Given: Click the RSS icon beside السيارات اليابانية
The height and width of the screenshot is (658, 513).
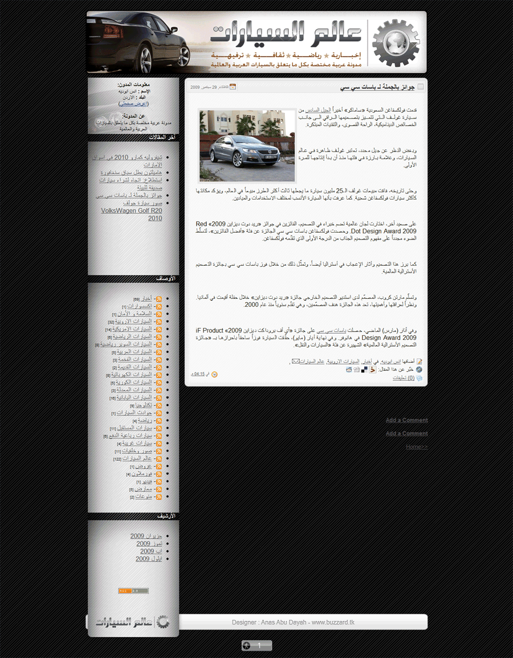Looking at the screenshot, I should 159,398.
